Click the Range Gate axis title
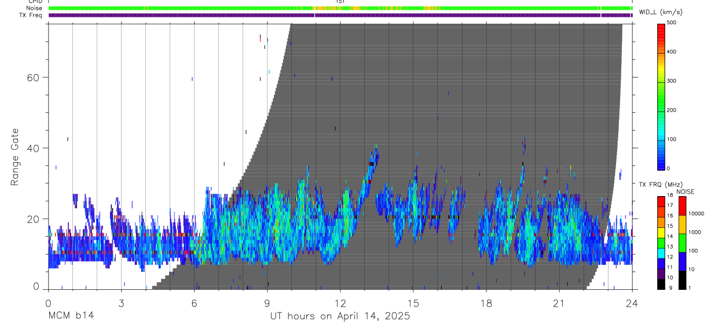Viewport: 711px width, 328px height. click(16, 157)
